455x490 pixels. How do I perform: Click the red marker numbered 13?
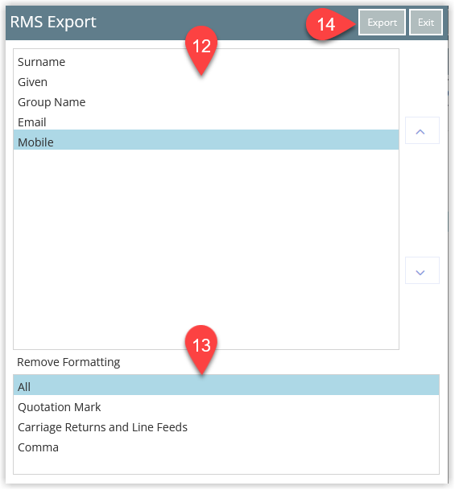(x=201, y=349)
